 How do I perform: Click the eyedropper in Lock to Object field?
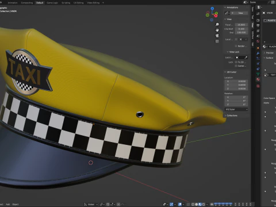coord(246,57)
